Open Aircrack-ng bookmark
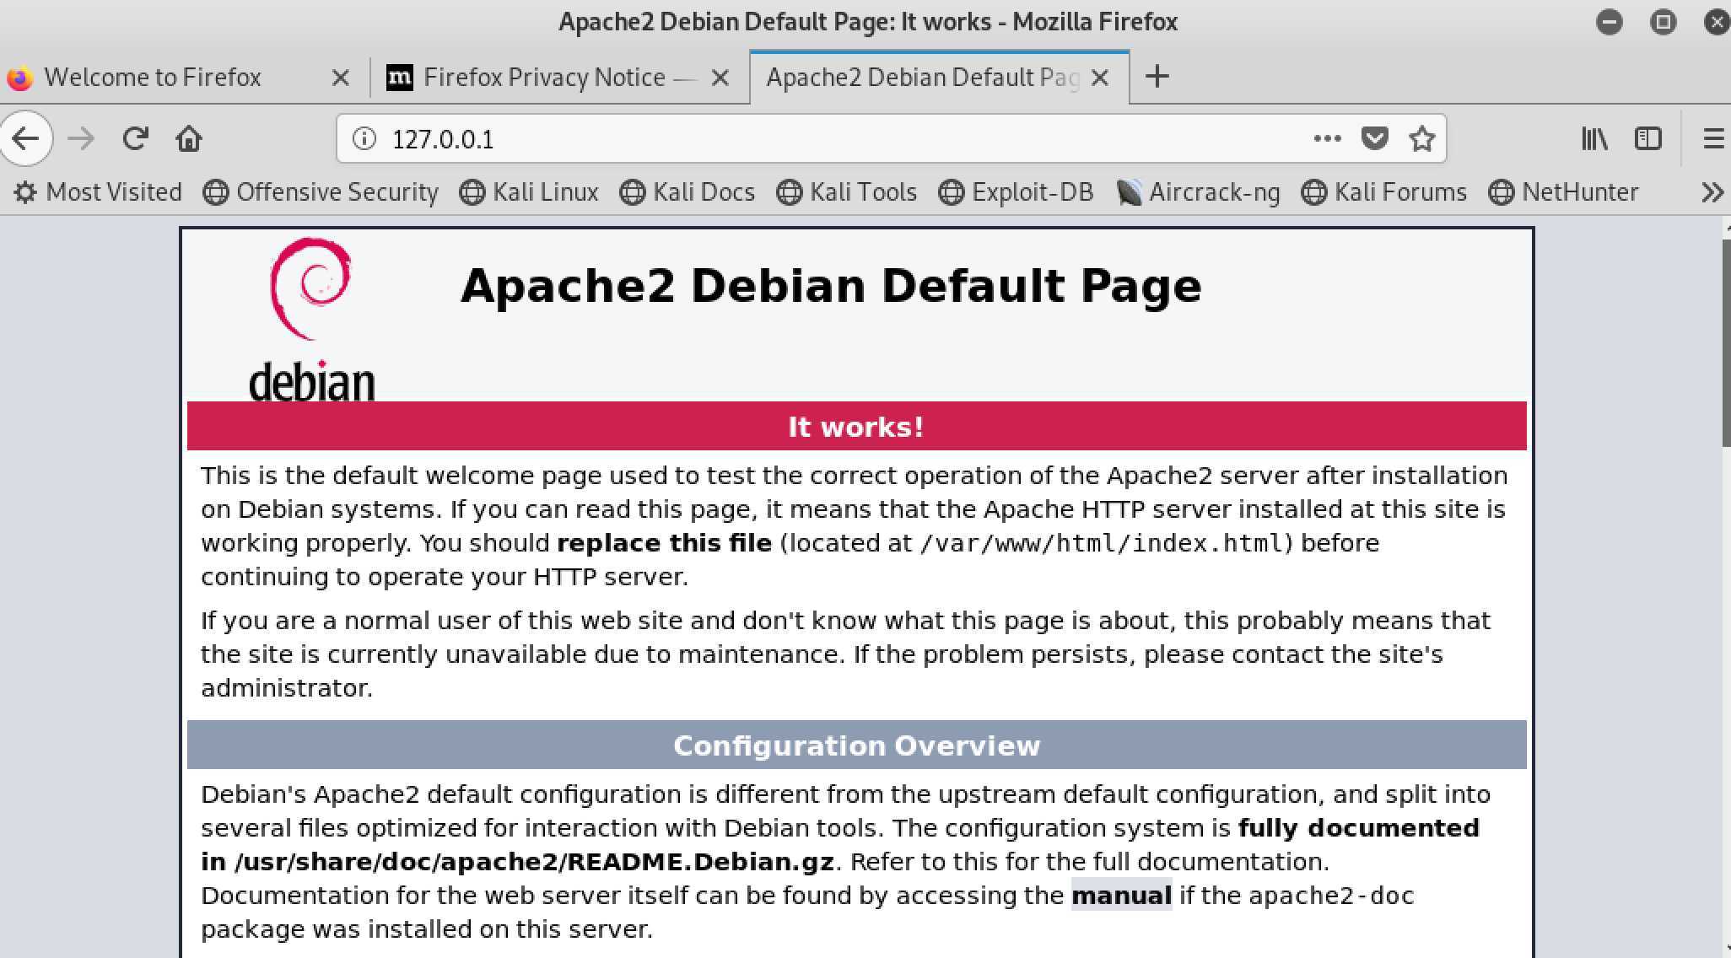This screenshot has height=958, width=1731. pos(1198,192)
